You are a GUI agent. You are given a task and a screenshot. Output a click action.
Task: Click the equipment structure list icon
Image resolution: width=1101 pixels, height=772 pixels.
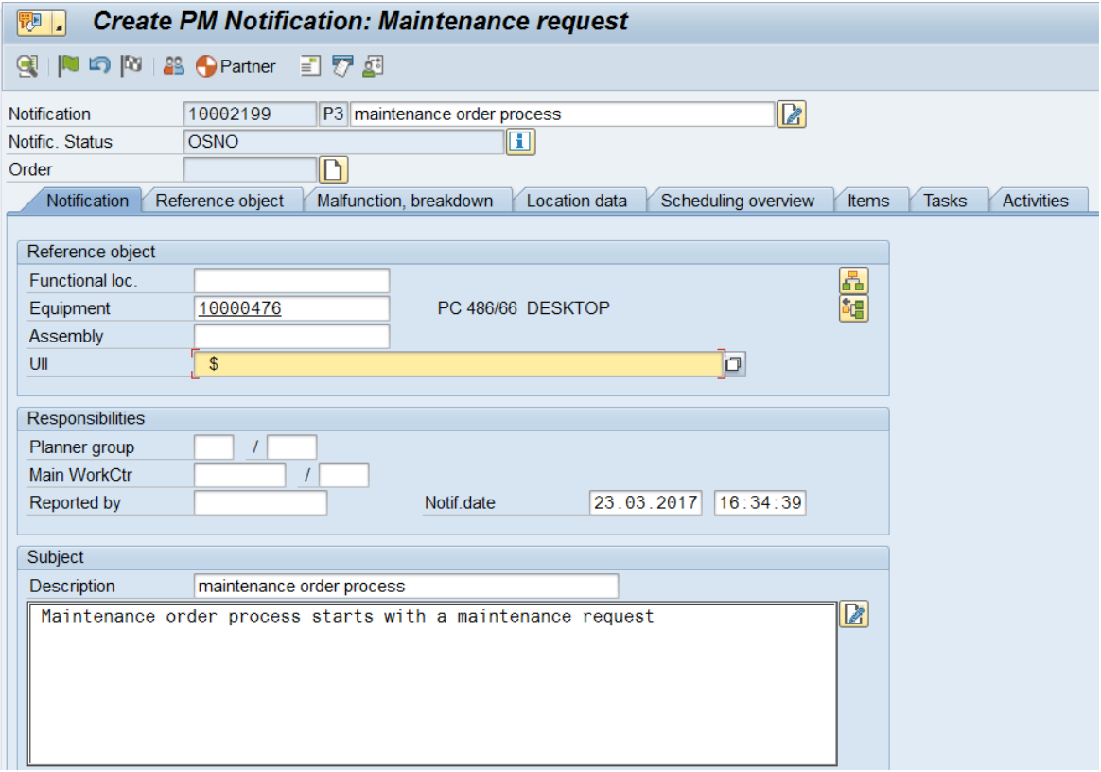[852, 307]
